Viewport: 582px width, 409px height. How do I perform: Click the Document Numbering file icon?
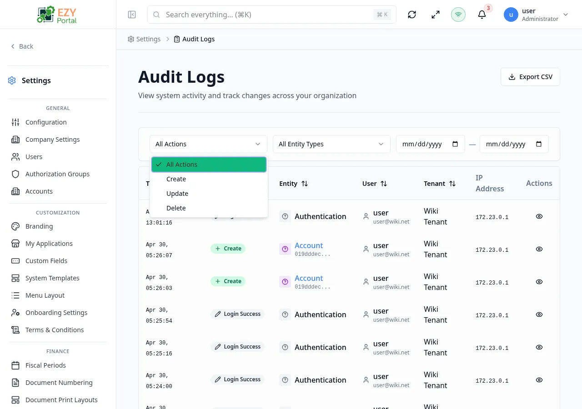pyautogui.click(x=15, y=383)
